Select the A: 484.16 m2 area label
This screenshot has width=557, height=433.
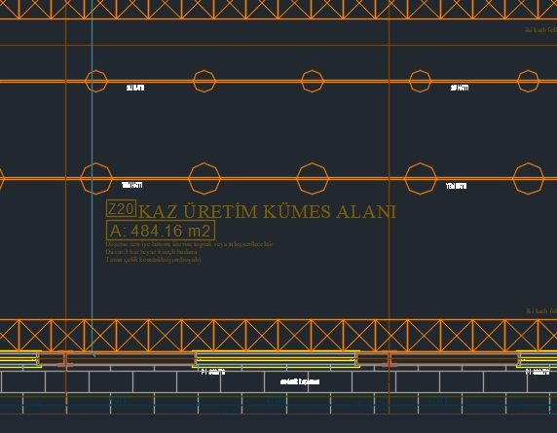[161, 231]
